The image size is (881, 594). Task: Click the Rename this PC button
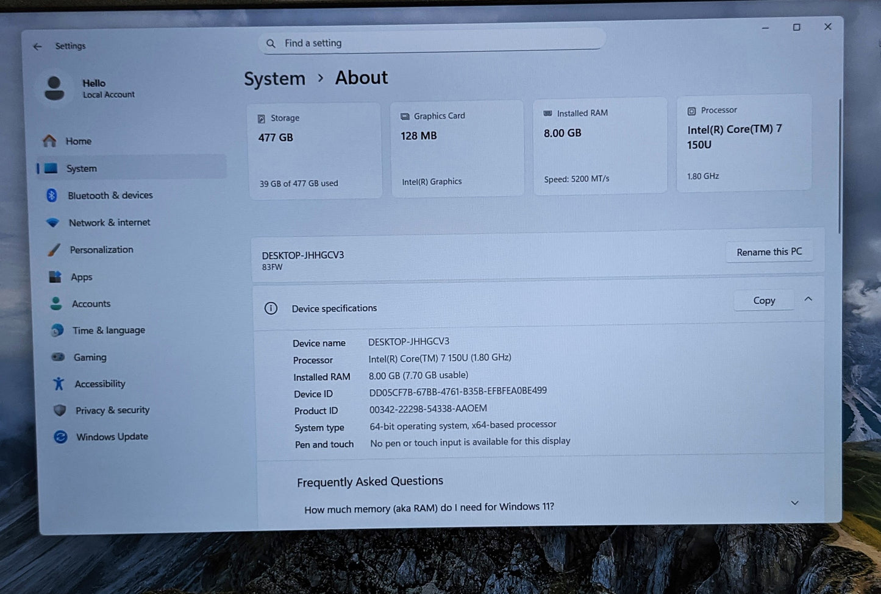[x=769, y=252]
